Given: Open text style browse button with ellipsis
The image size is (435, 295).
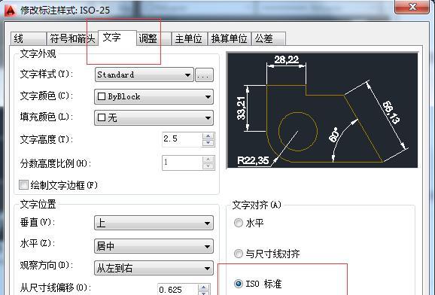Looking at the screenshot, I should (204, 75).
